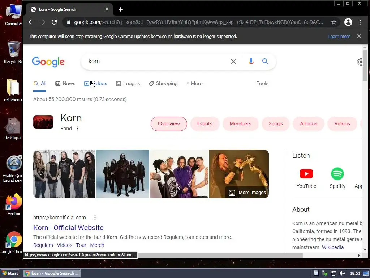Open Chrome's three-dot menu

[360, 22]
